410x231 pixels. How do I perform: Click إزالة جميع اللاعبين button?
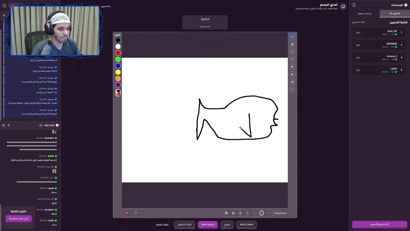pyautogui.click(x=380, y=224)
